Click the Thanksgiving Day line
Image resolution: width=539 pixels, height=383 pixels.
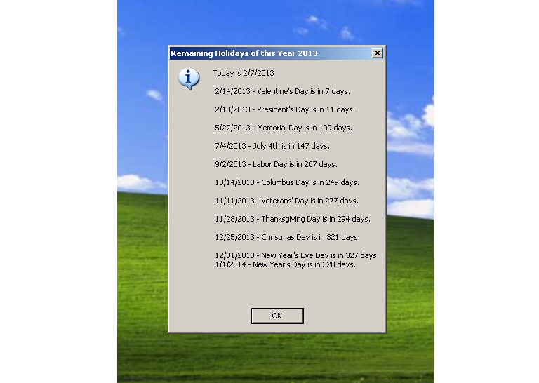click(293, 219)
